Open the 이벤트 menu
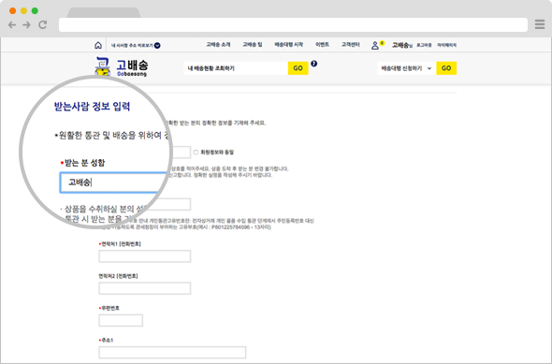 tap(322, 45)
